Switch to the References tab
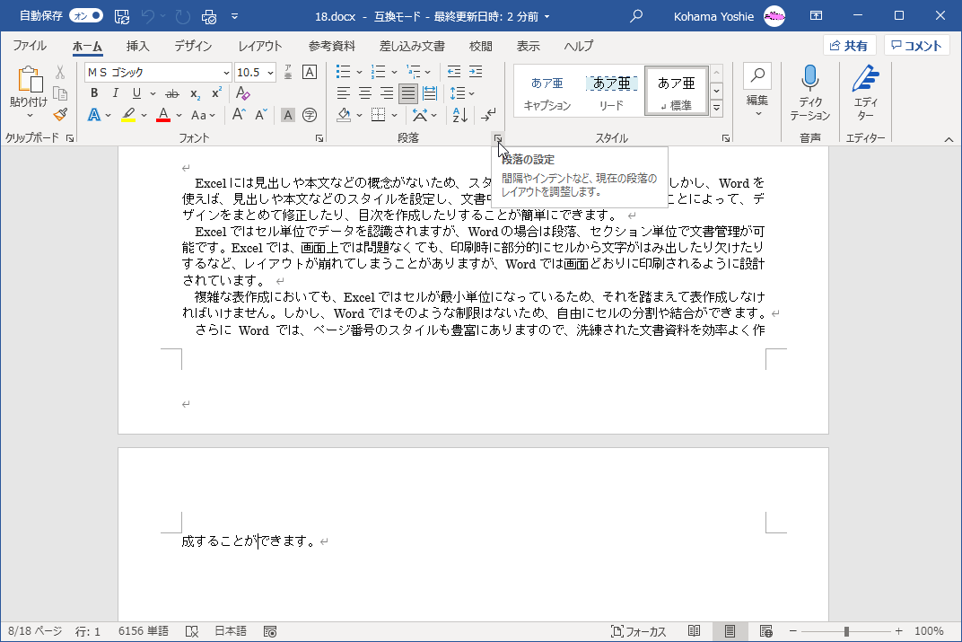This screenshot has height=642, width=962. click(x=331, y=46)
